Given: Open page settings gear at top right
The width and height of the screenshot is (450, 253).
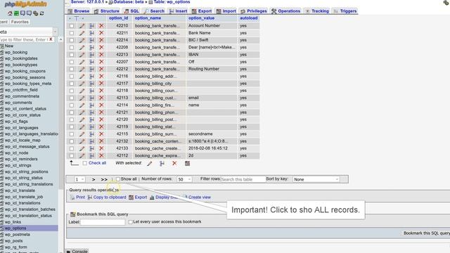Looking at the screenshot, I should pyautogui.click(x=446, y=3).
